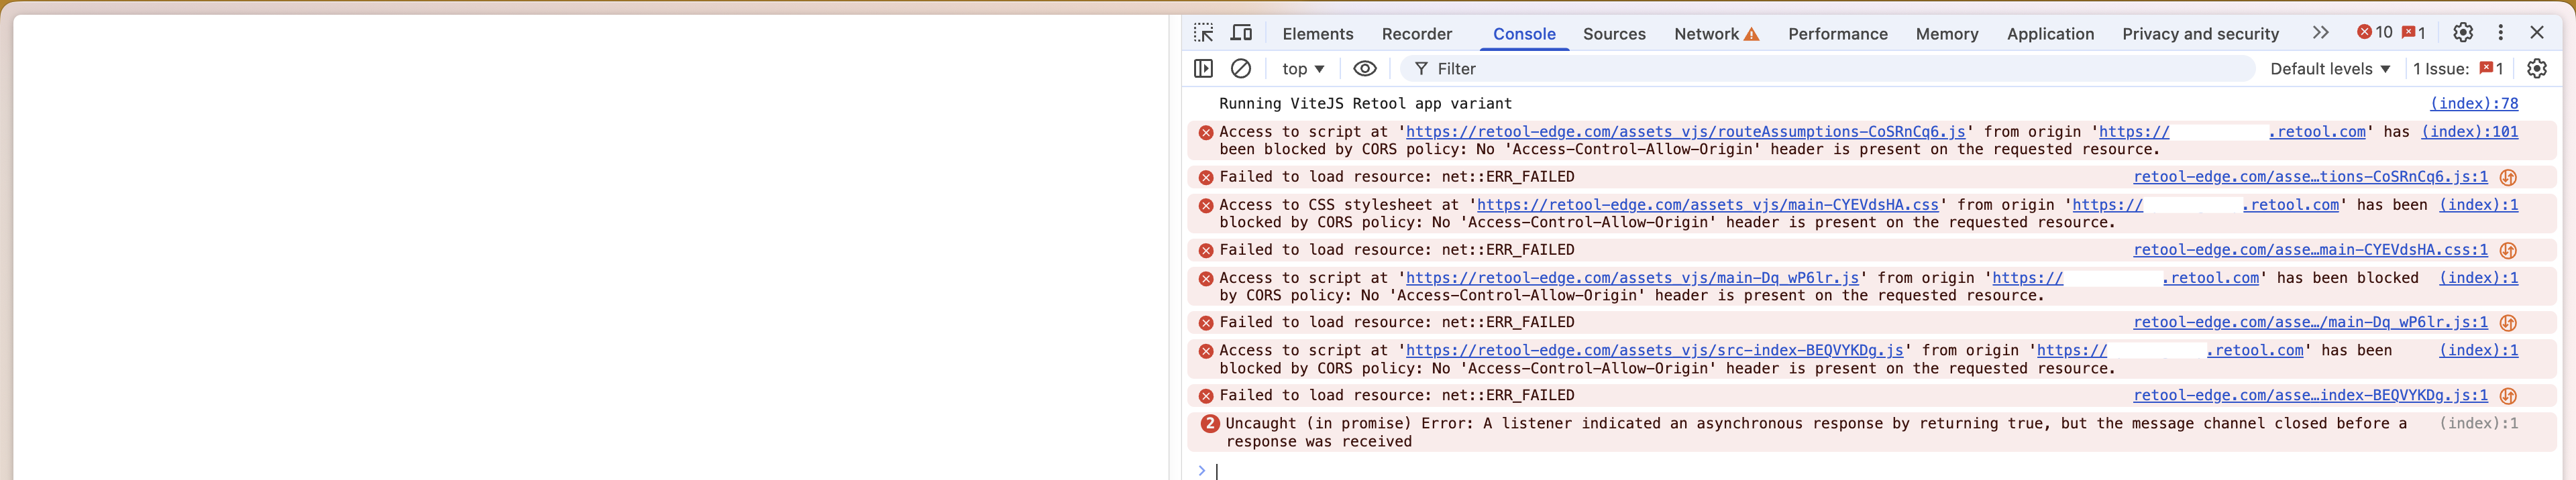The image size is (2576, 480).
Task: Show the console sidebar panel
Action: [1203, 69]
